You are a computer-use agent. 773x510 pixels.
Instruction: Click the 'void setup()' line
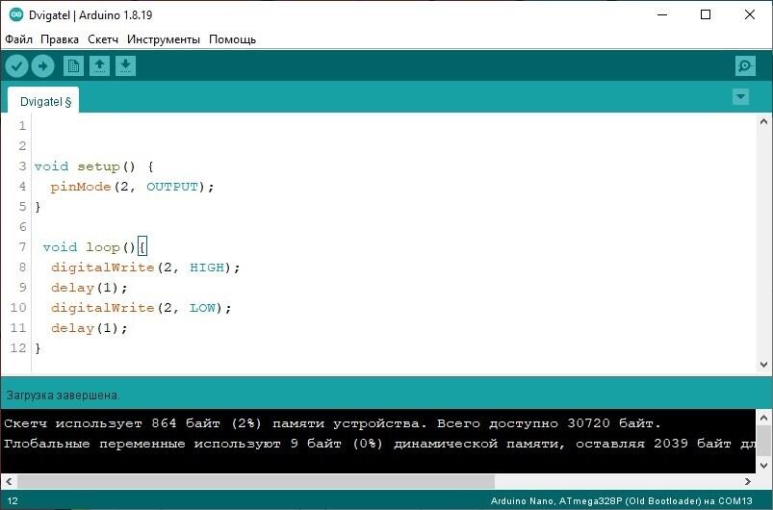click(x=94, y=166)
